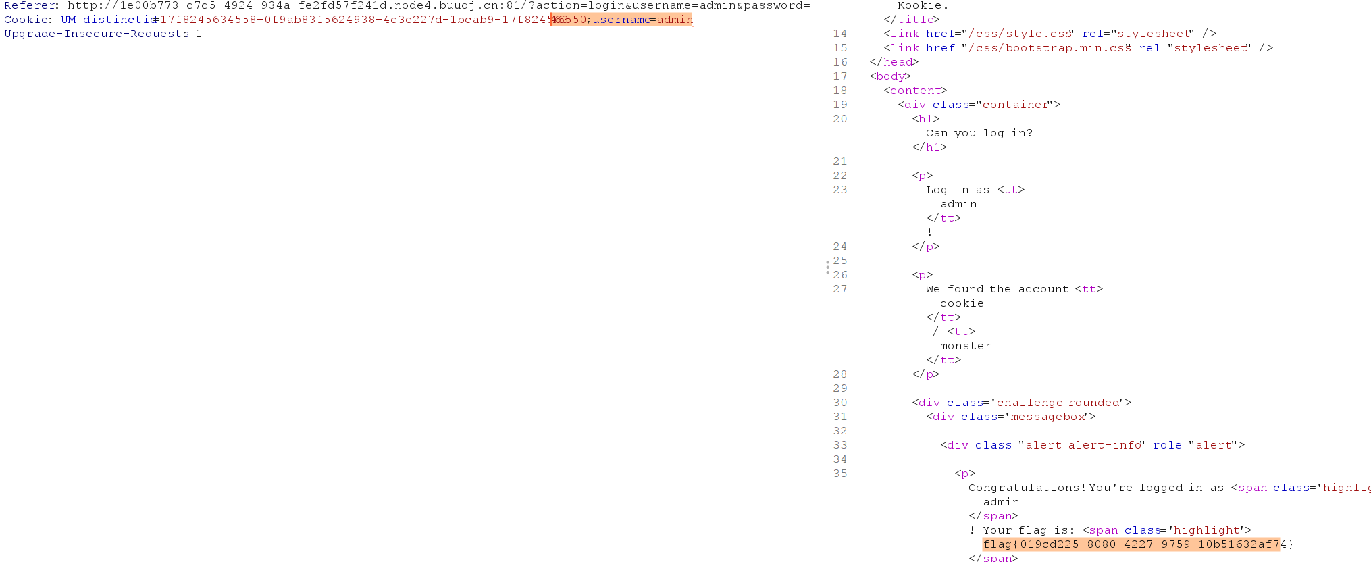1371x562 pixels.
Task: Click the "/css/style.css" href value
Action: [x=1020, y=34]
